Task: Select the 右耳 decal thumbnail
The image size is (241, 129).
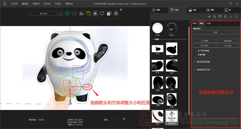Action: (x=158, y=49)
